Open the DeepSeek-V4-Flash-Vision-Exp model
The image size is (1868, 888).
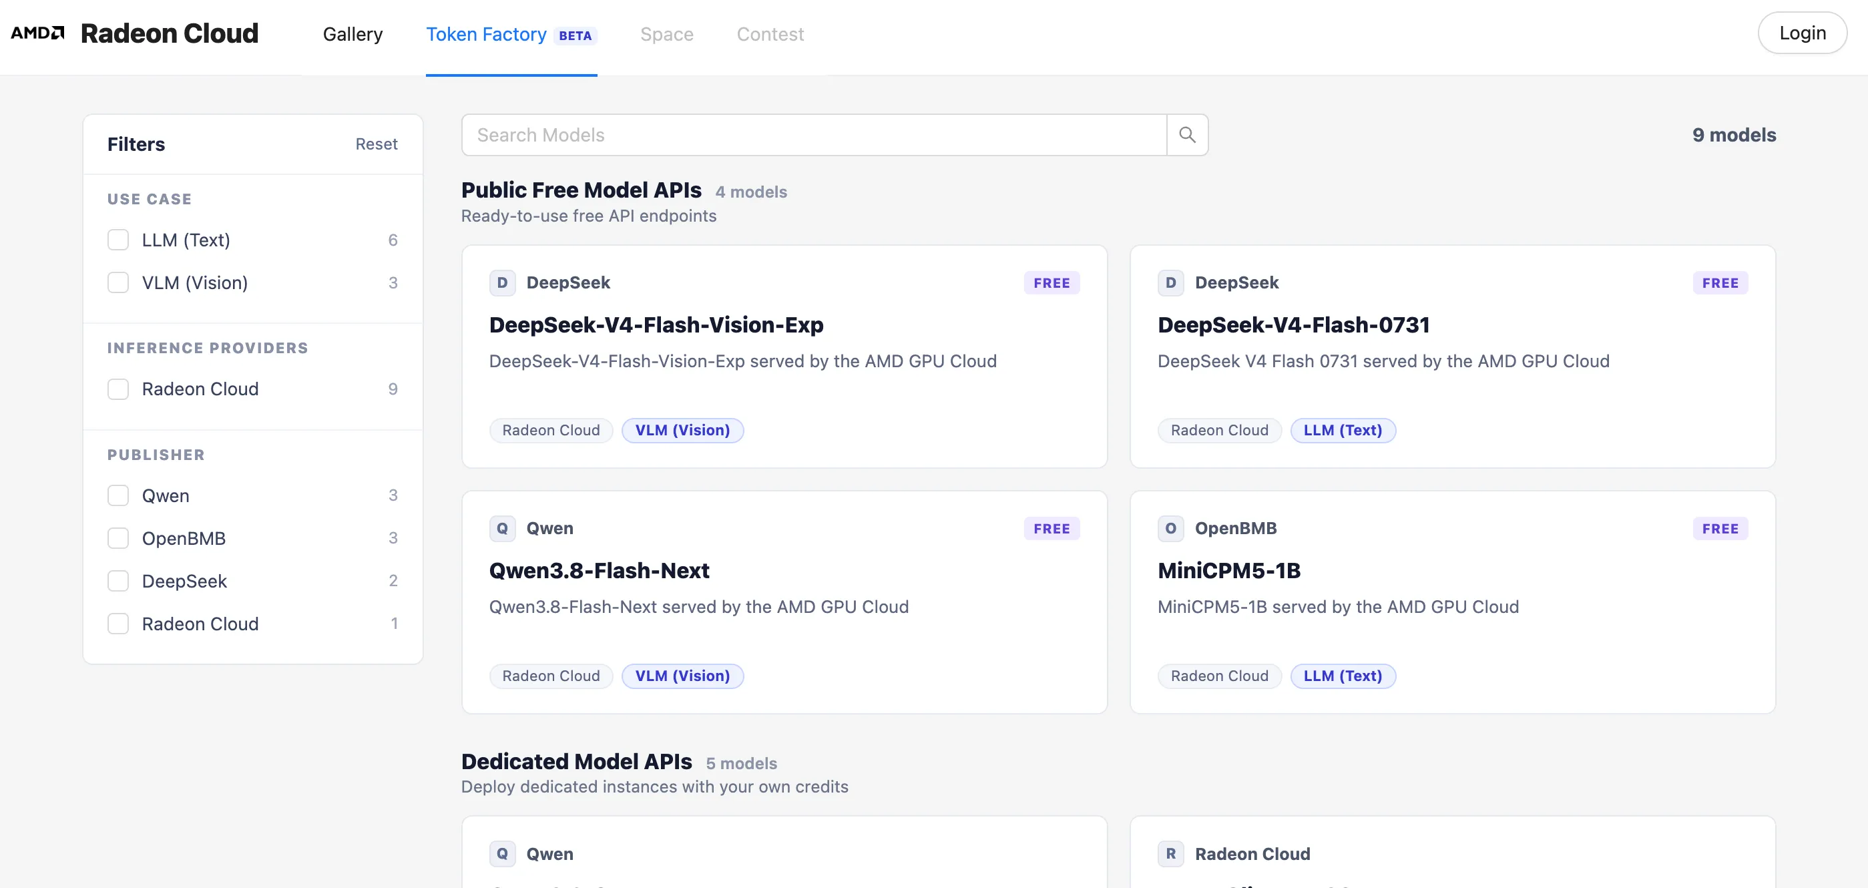point(656,325)
